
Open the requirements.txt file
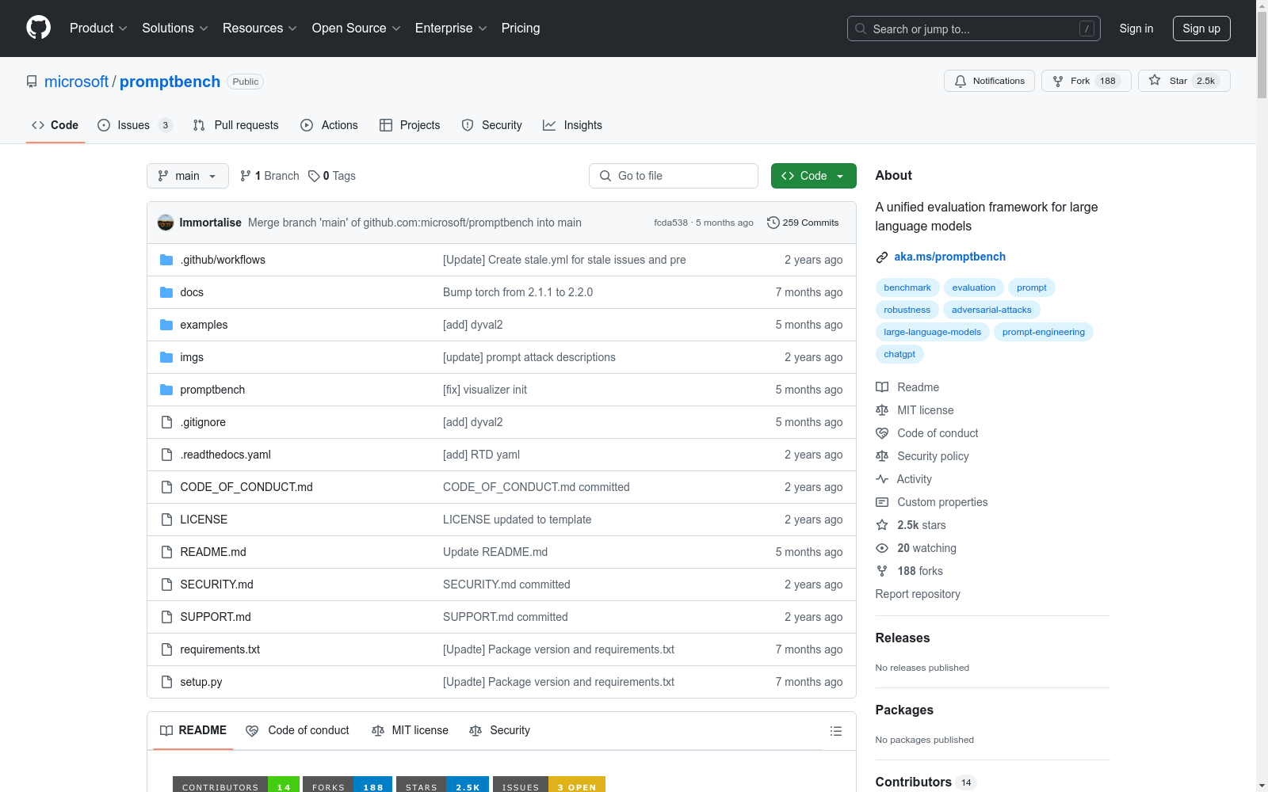pos(220,649)
